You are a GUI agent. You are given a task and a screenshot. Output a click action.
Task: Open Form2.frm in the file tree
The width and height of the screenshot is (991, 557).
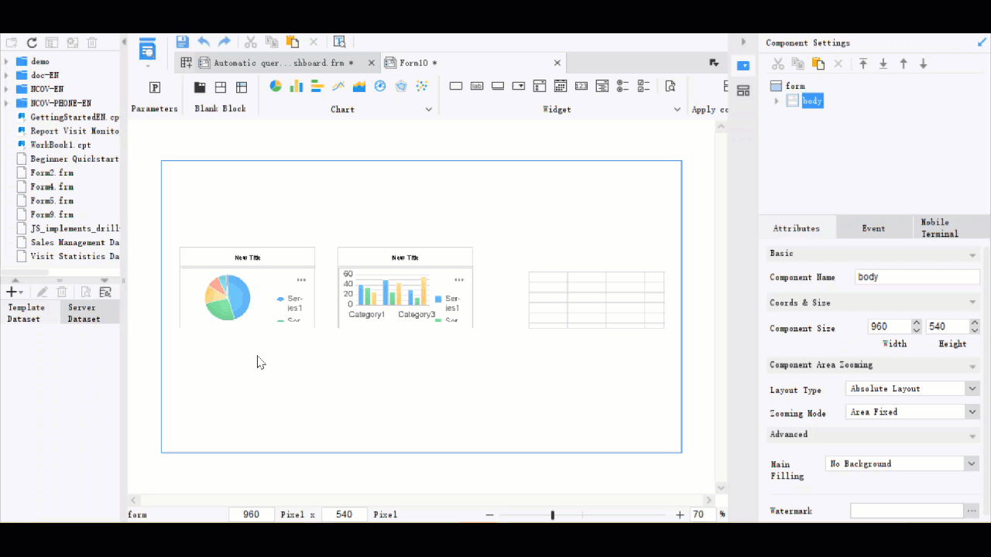click(52, 173)
